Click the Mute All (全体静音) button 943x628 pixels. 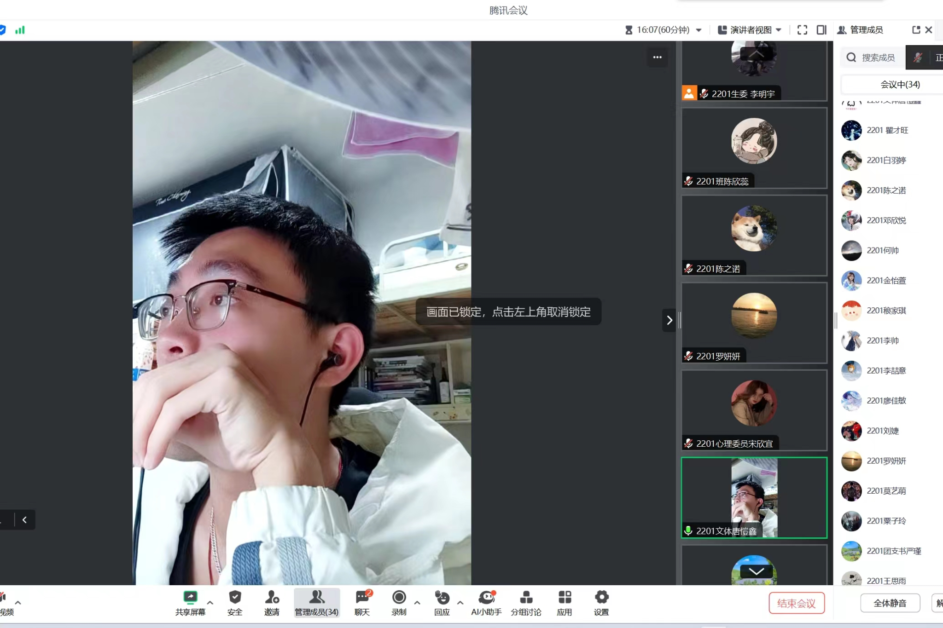click(x=890, y=603)
